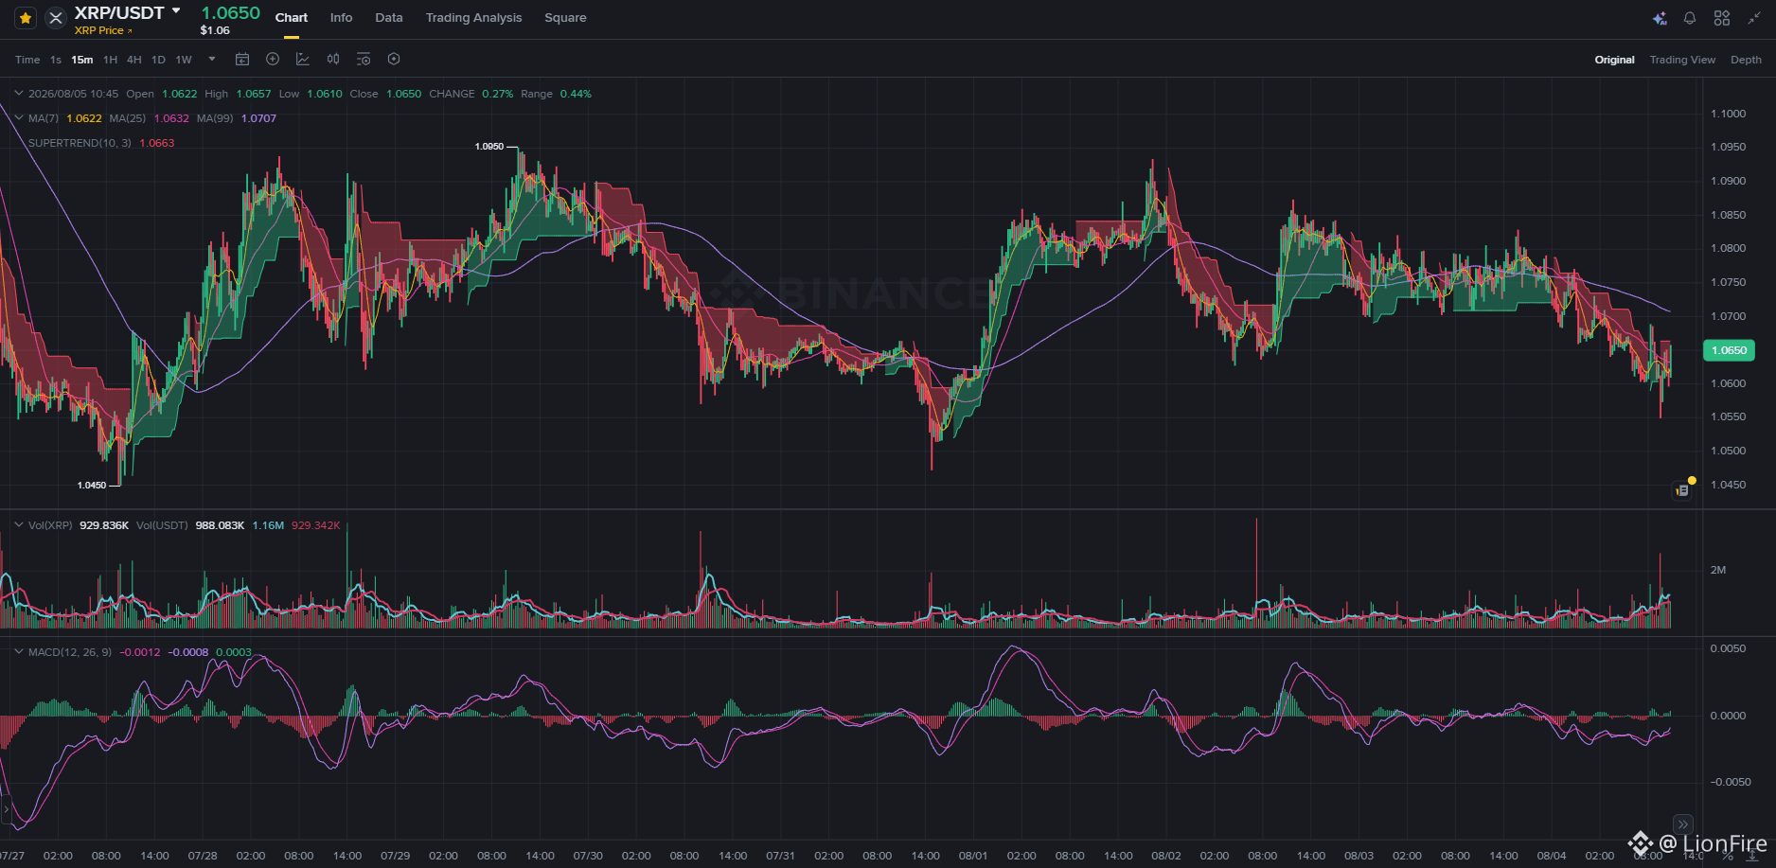
Task: Click the 1.0950 high price marker
Action: point(489,147)
